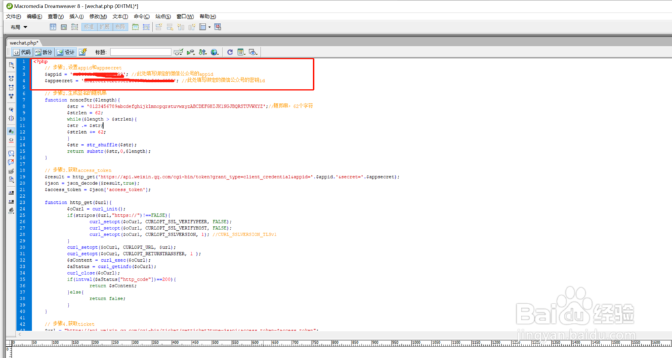Switch to 标准 (Standard) mode
The height and width of the screenshot is (358, 672).
89,27
